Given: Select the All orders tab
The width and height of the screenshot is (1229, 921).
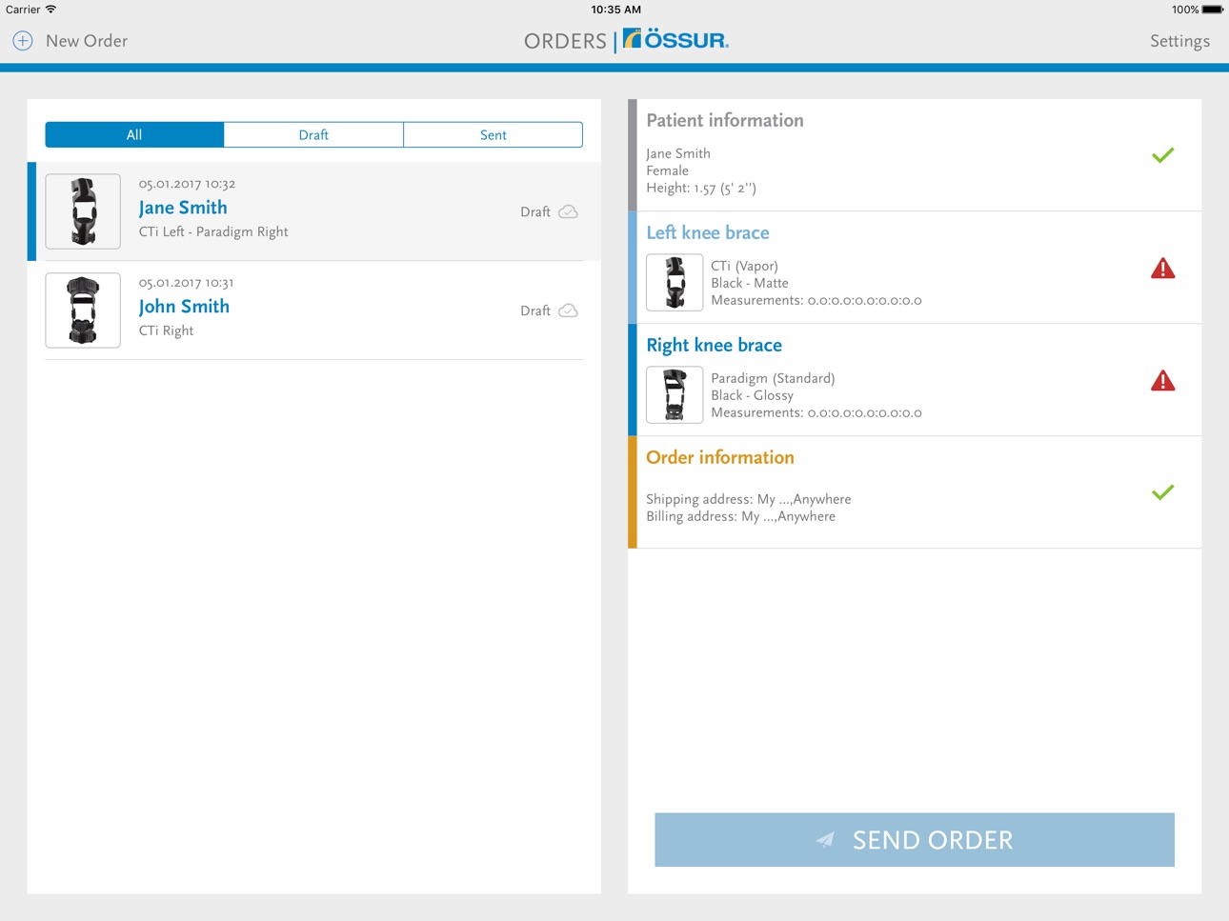Looking at the screenshot, I should (134, 134).
